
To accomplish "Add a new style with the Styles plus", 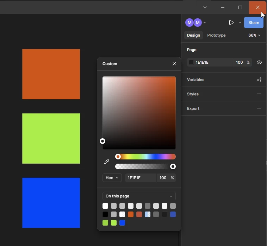I will 259,94.
